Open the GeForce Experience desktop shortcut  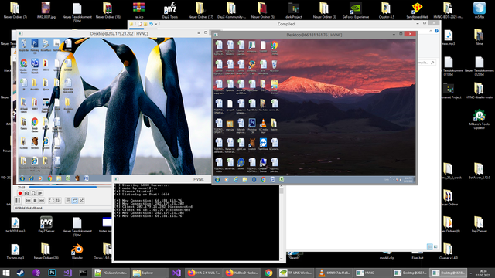(356, 10)
